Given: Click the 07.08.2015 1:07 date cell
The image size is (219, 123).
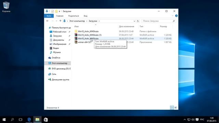Looking at the screenshot, I should pyautogui.click(x=126, y=35).
